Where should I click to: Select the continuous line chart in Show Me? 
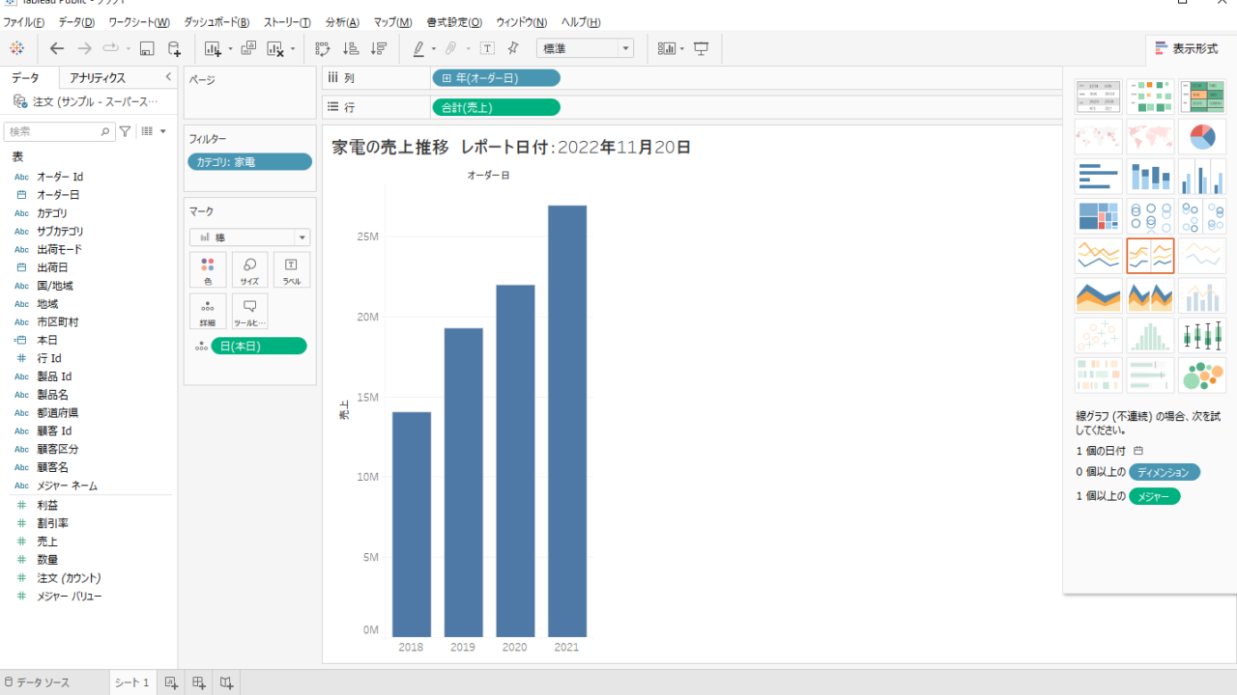tap(1099, 256)
